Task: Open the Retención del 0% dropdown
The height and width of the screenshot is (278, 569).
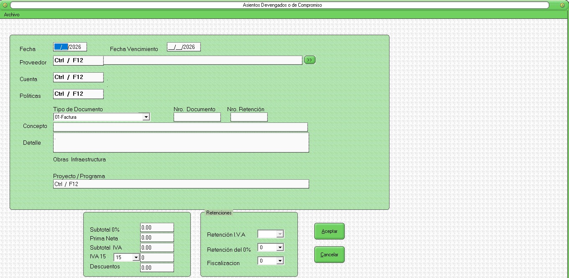Action: (x=280, y=247)
